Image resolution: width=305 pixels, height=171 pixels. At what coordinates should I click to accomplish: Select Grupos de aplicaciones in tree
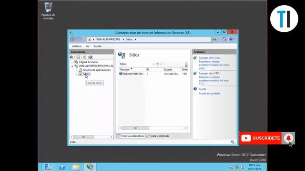tap(97, 70)
